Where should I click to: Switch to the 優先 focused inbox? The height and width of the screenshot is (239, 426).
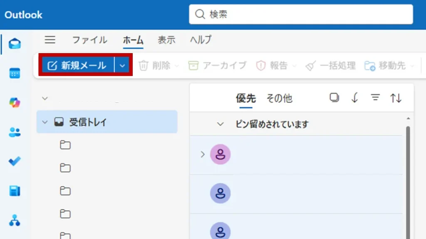245,98
